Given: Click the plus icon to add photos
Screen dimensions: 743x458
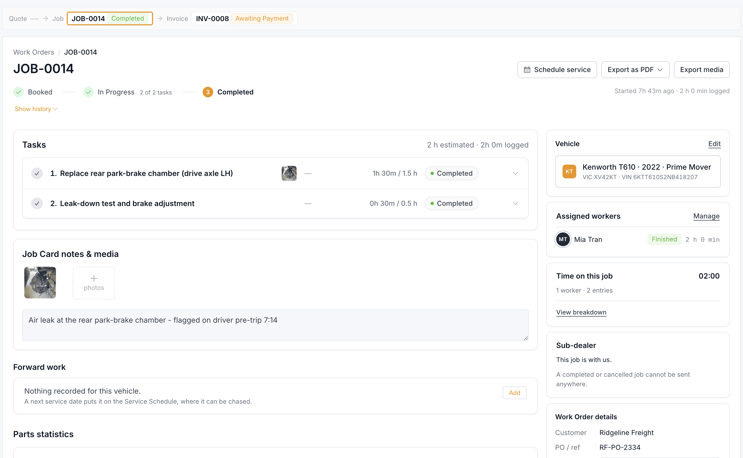Looking at the screenshot, I should [94, 278].
